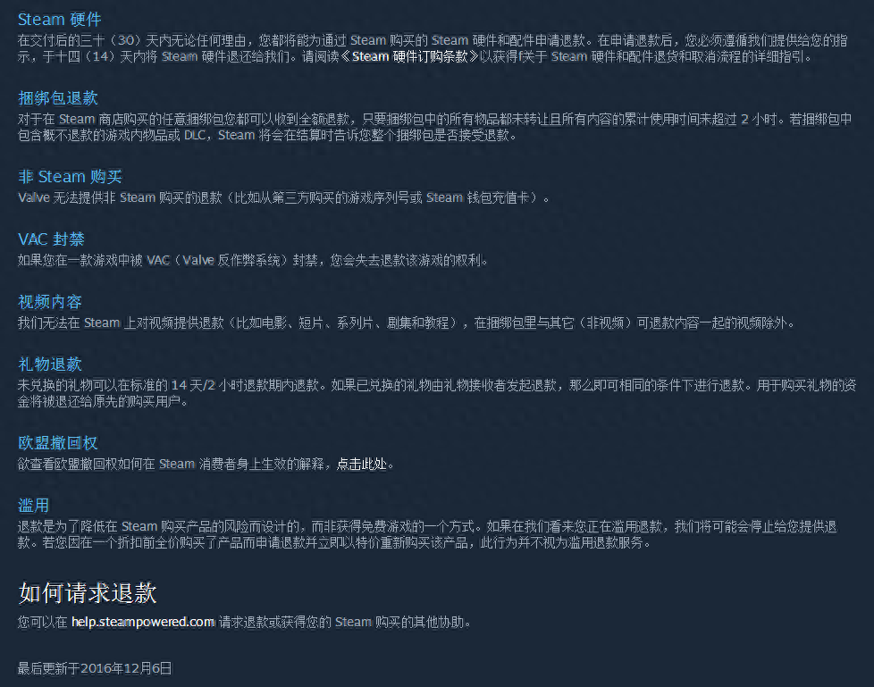This screenshot has width=874, height=687.
Task: Click the video refund paragraph mentioning 电影、短片
Action: pos(407,323)
